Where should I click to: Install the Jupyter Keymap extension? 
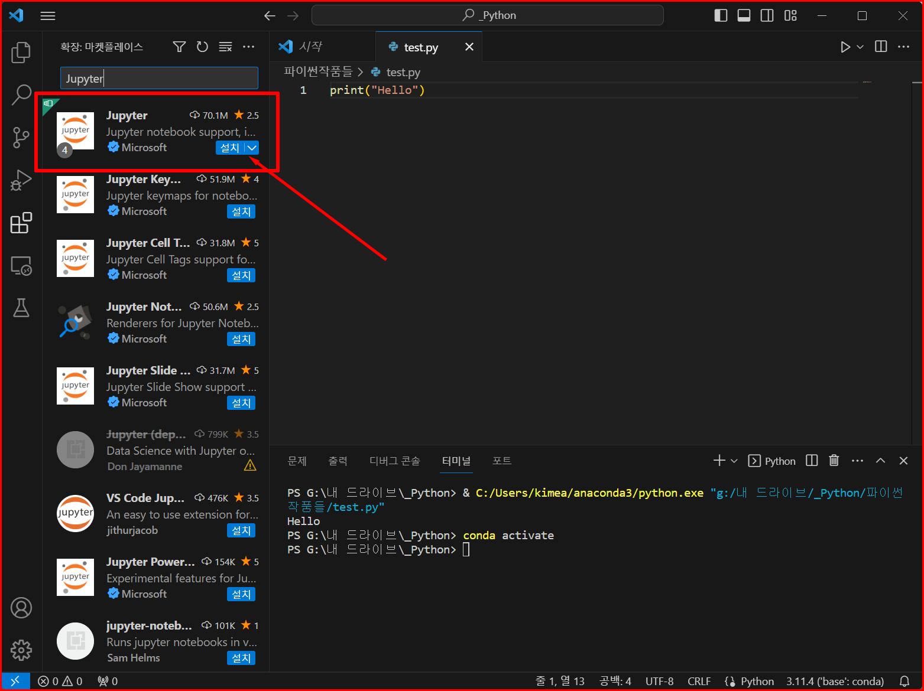tap(241, 211)
